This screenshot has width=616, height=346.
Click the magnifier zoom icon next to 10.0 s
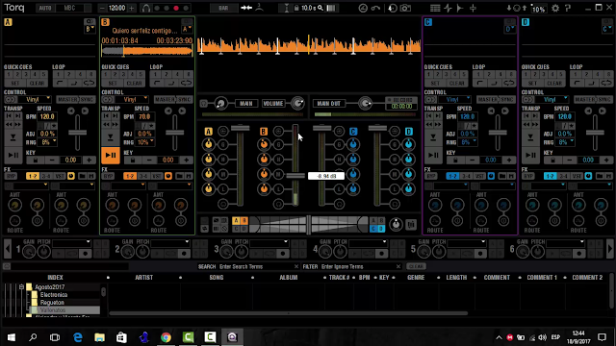click(x=321, y=8)
